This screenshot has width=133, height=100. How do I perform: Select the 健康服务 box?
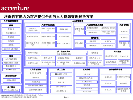coord(95,53)
